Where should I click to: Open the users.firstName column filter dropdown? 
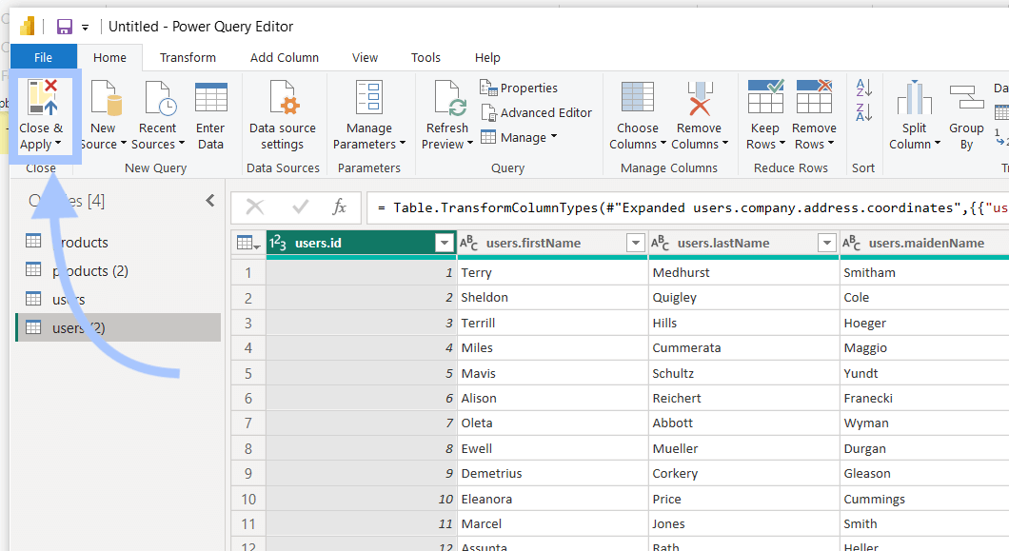(635, 243)
